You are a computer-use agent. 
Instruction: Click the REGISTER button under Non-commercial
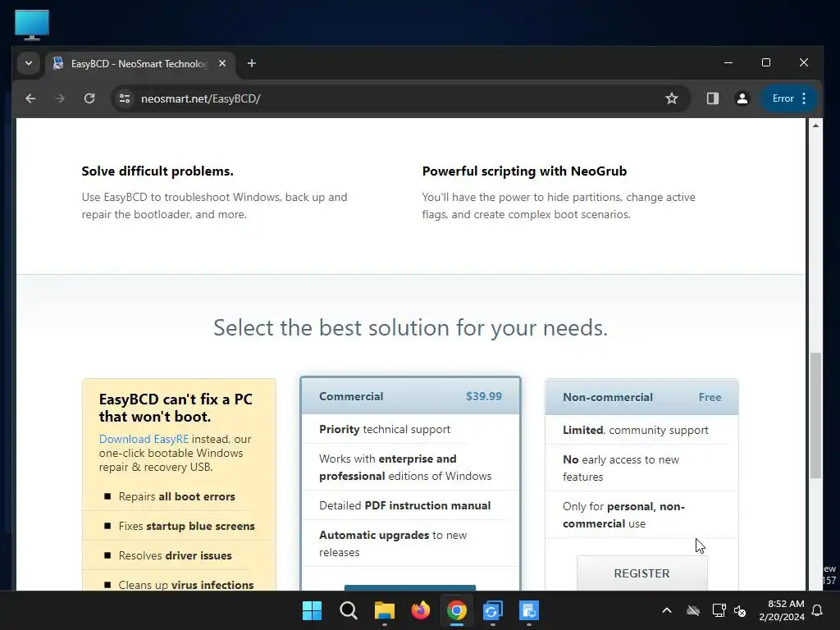pyautogui.click(x=641, y=573)
